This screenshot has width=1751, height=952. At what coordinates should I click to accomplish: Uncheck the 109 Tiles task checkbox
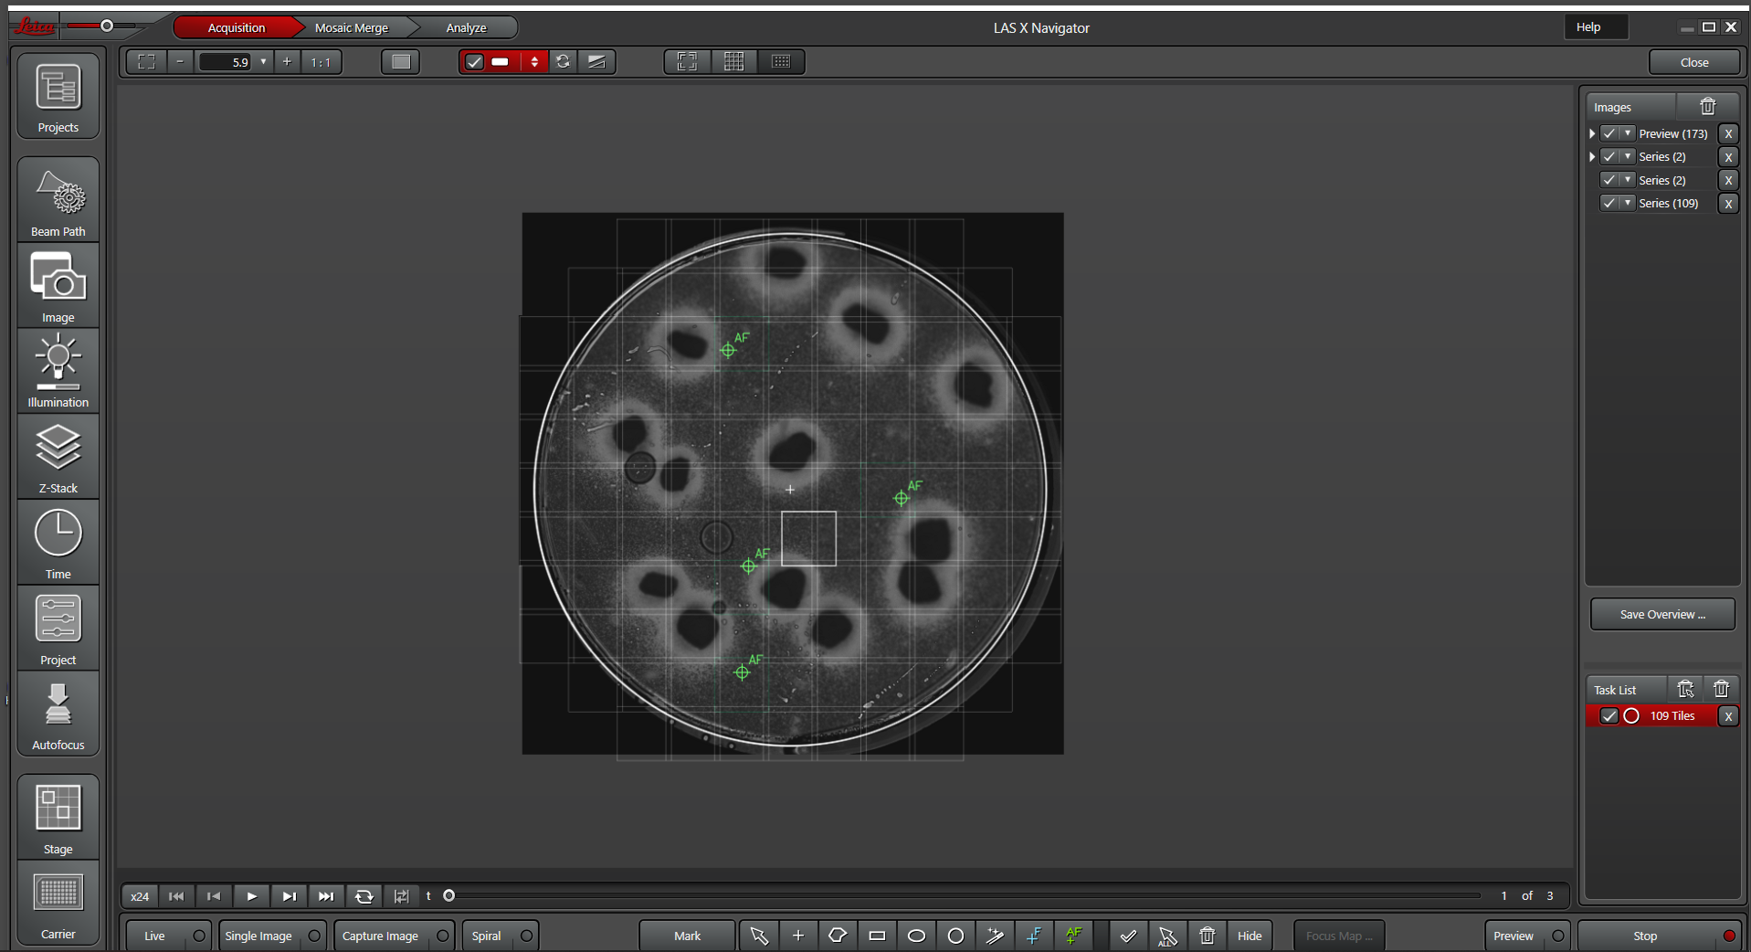tap(1609, 716)
